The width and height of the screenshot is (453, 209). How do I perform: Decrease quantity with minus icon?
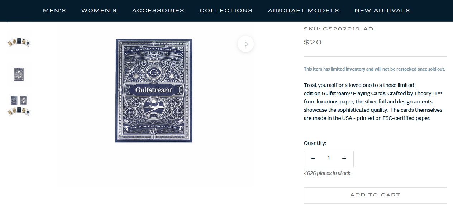[313, 159]
